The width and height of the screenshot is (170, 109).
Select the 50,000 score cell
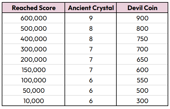pos(34,90)
